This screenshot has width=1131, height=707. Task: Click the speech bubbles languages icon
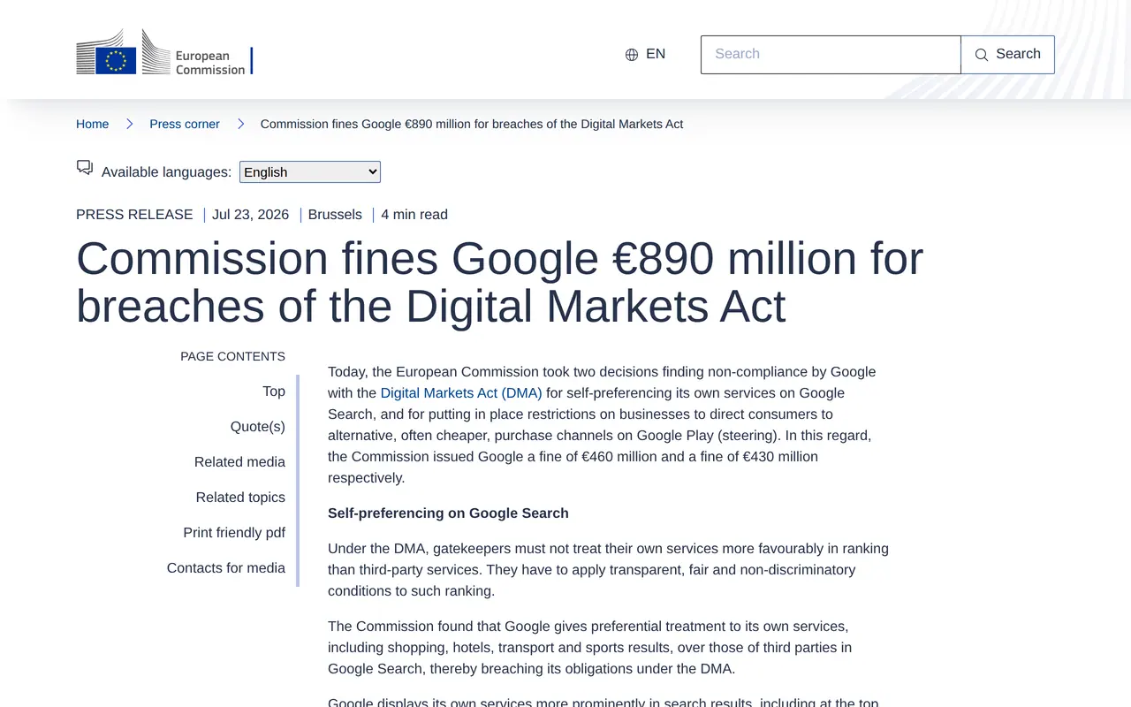85,168
